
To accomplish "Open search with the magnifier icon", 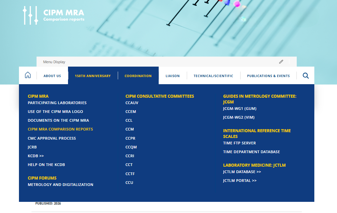I will (x=306, y=76).
